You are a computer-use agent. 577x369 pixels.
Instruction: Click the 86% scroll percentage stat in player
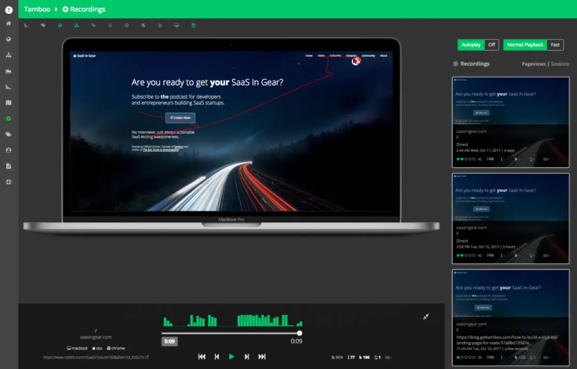click(x=337, y=357)
